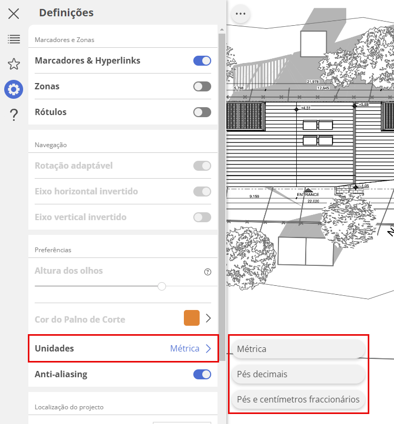Image resolution: width=394 pixels, height=424 pixels.
Task: Open the favorites star icon
Action: 14,64
